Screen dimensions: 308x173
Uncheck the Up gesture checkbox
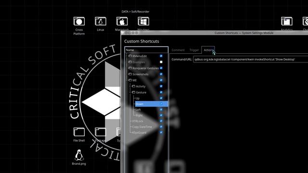pos(161,98)
